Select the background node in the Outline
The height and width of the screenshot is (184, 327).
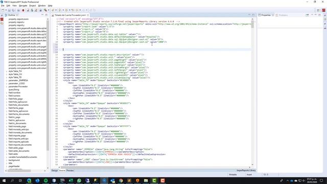14,160
